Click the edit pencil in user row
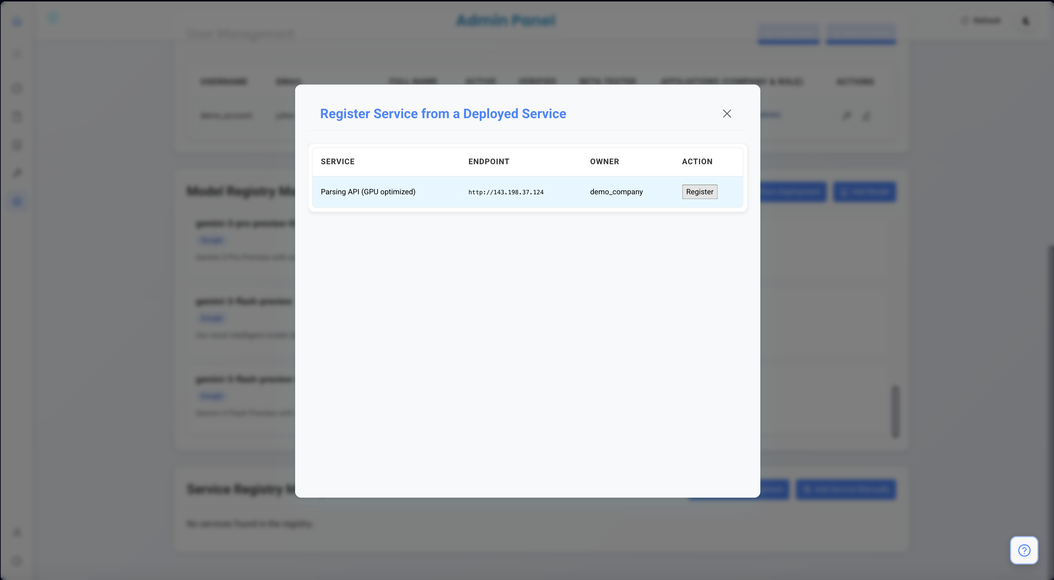 (x=866, y=116)
